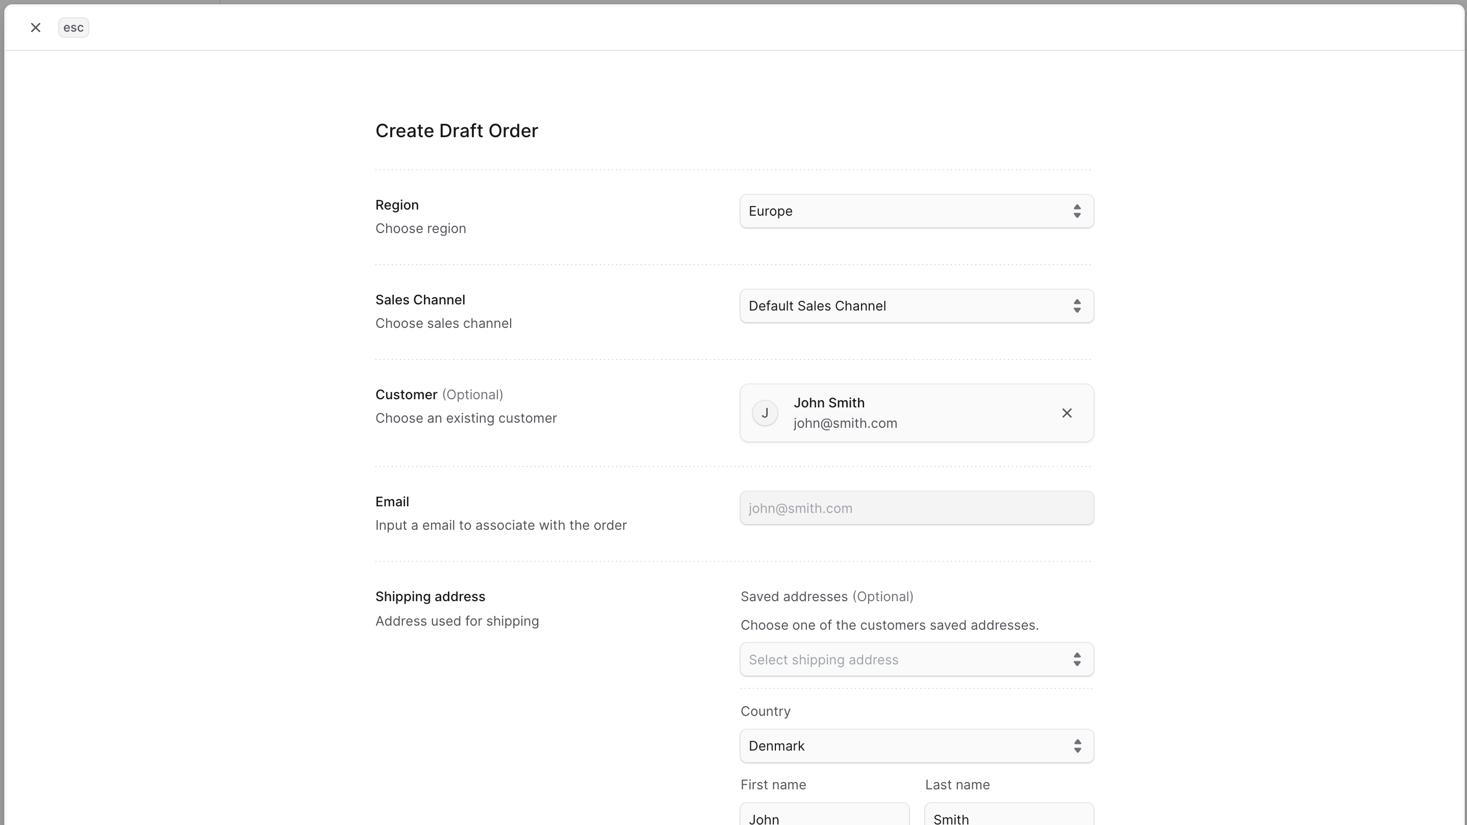Viewport: 1467px width, 825px height.
Task: Click the Last name field containing Smith
Action: (x=1008, y=817)
